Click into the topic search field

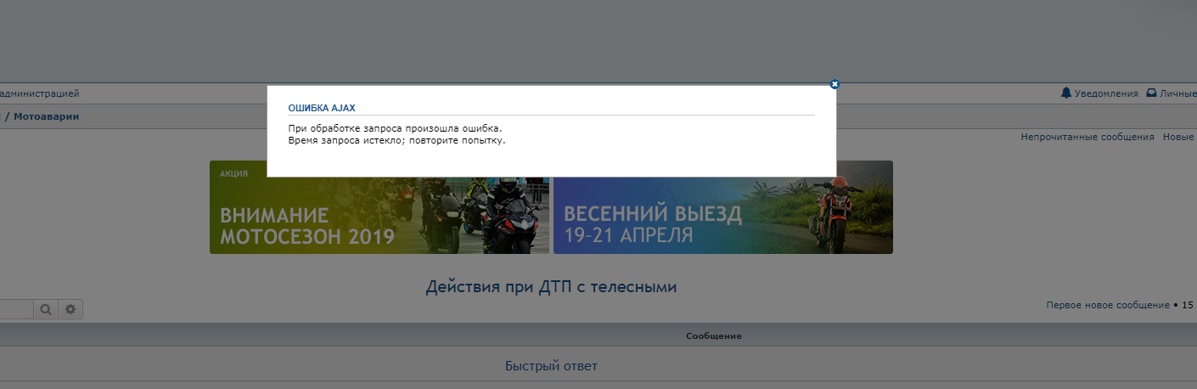click(15, 310)
